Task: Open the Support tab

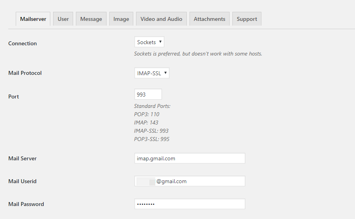Action: [x=247, y=19]
